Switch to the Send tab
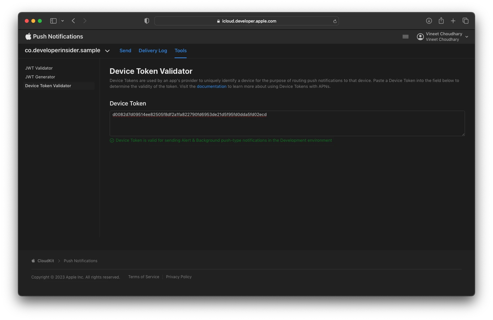Image resolution: width=493 pixels, height=320 pixels. [x=125, y=51]
